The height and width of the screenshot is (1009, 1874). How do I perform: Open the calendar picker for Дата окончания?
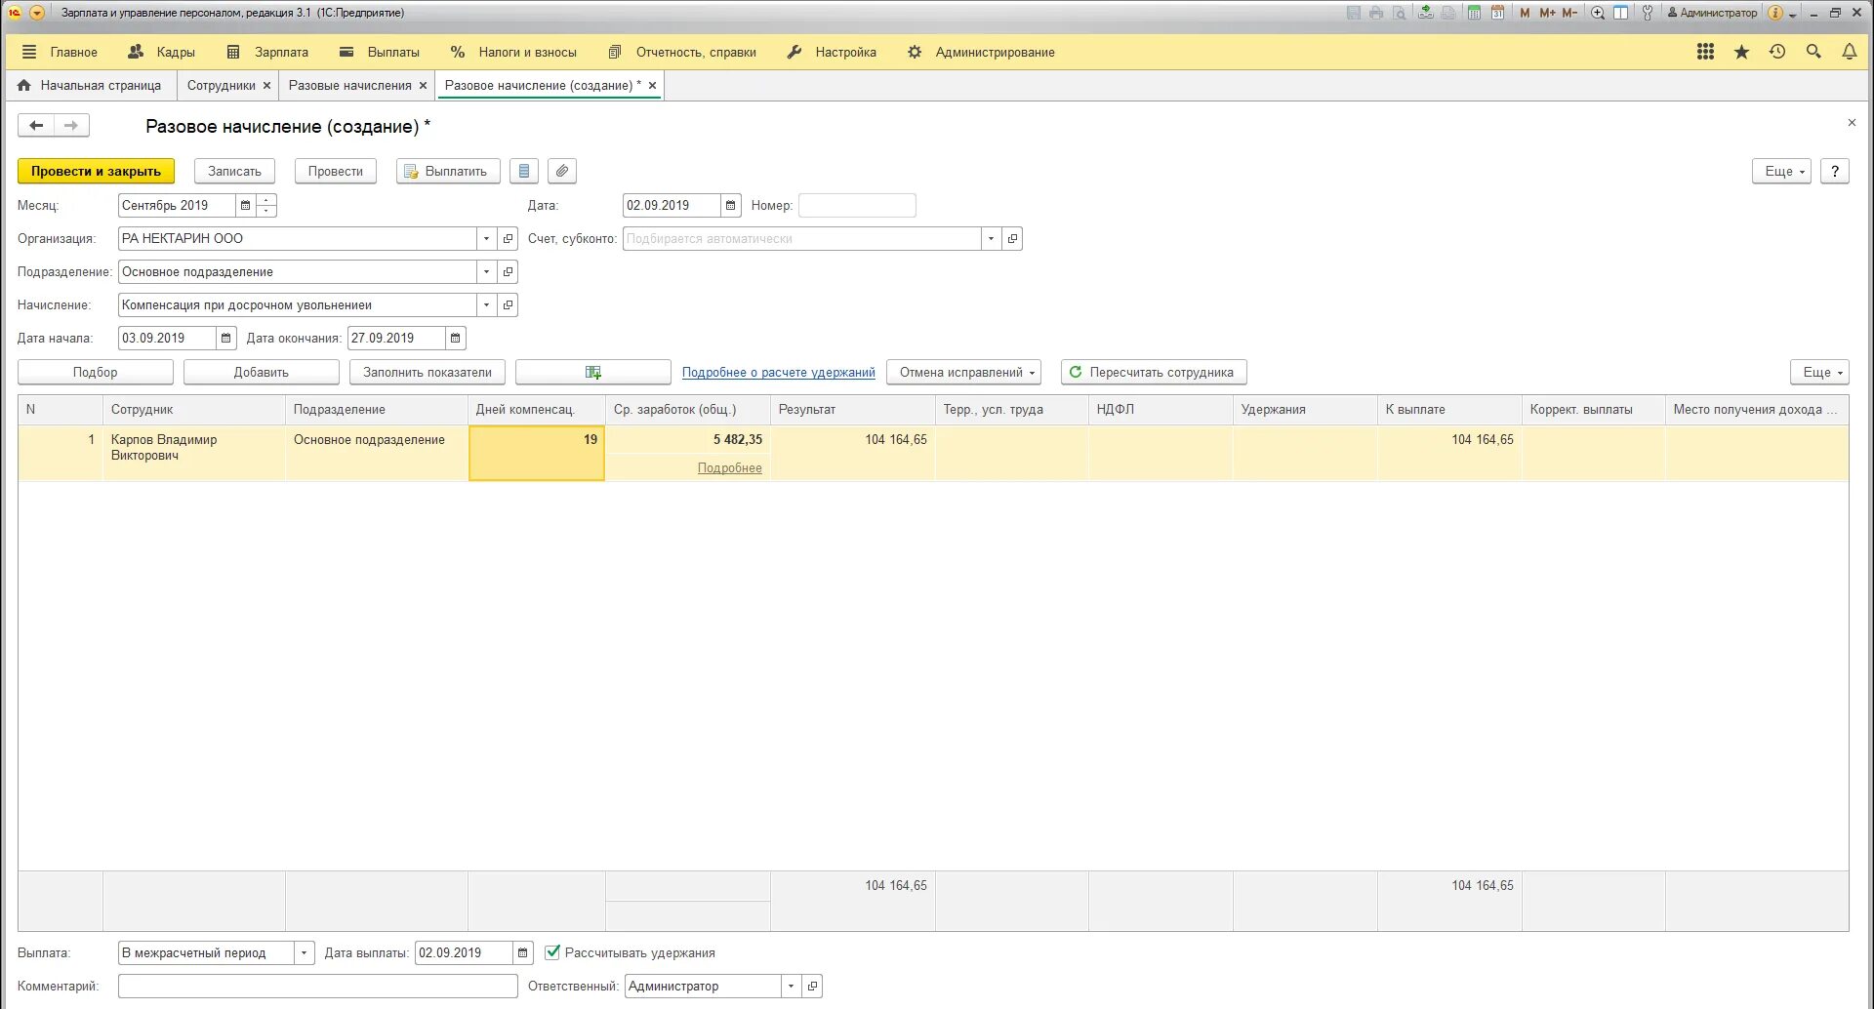click(456, 338)
